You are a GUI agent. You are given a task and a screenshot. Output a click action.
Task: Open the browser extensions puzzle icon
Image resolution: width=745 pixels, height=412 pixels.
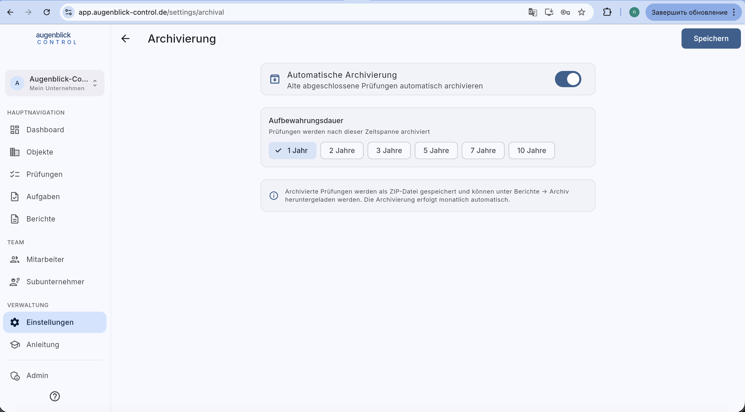(607, 12)
